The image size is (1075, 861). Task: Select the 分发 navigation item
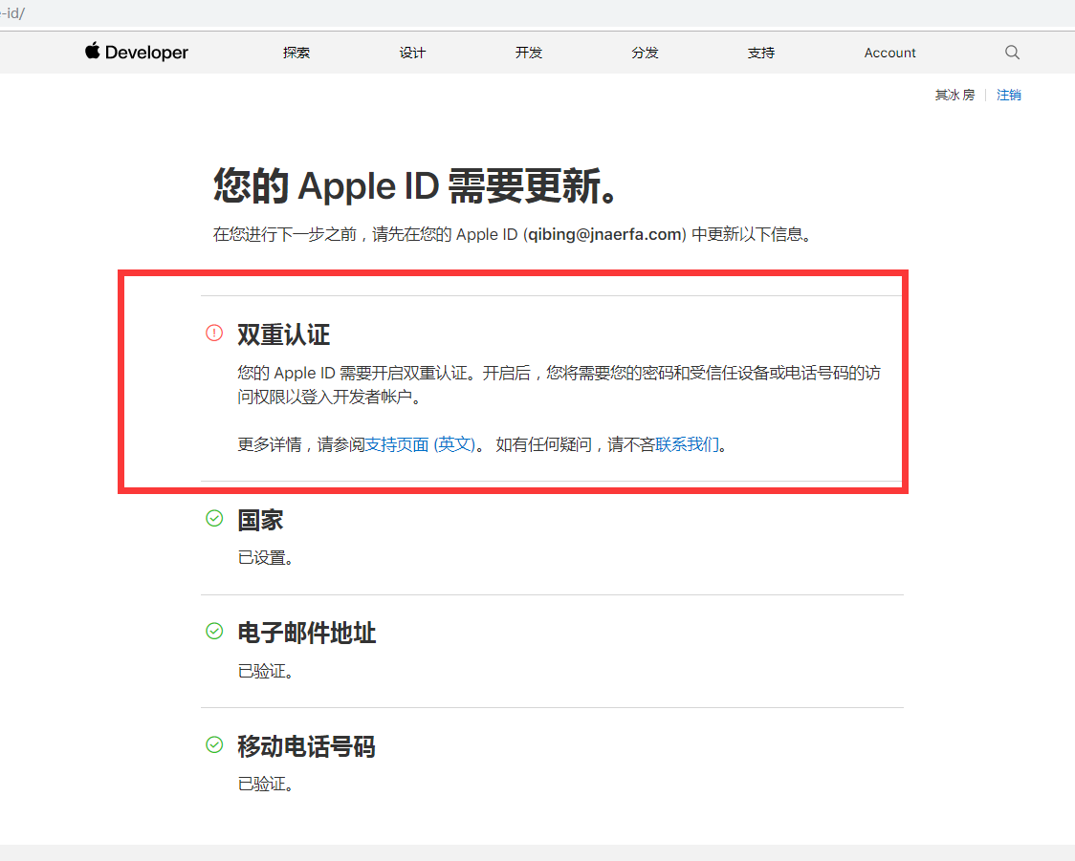645,53
